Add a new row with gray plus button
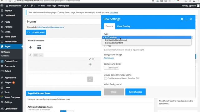 tap(90, 79)
